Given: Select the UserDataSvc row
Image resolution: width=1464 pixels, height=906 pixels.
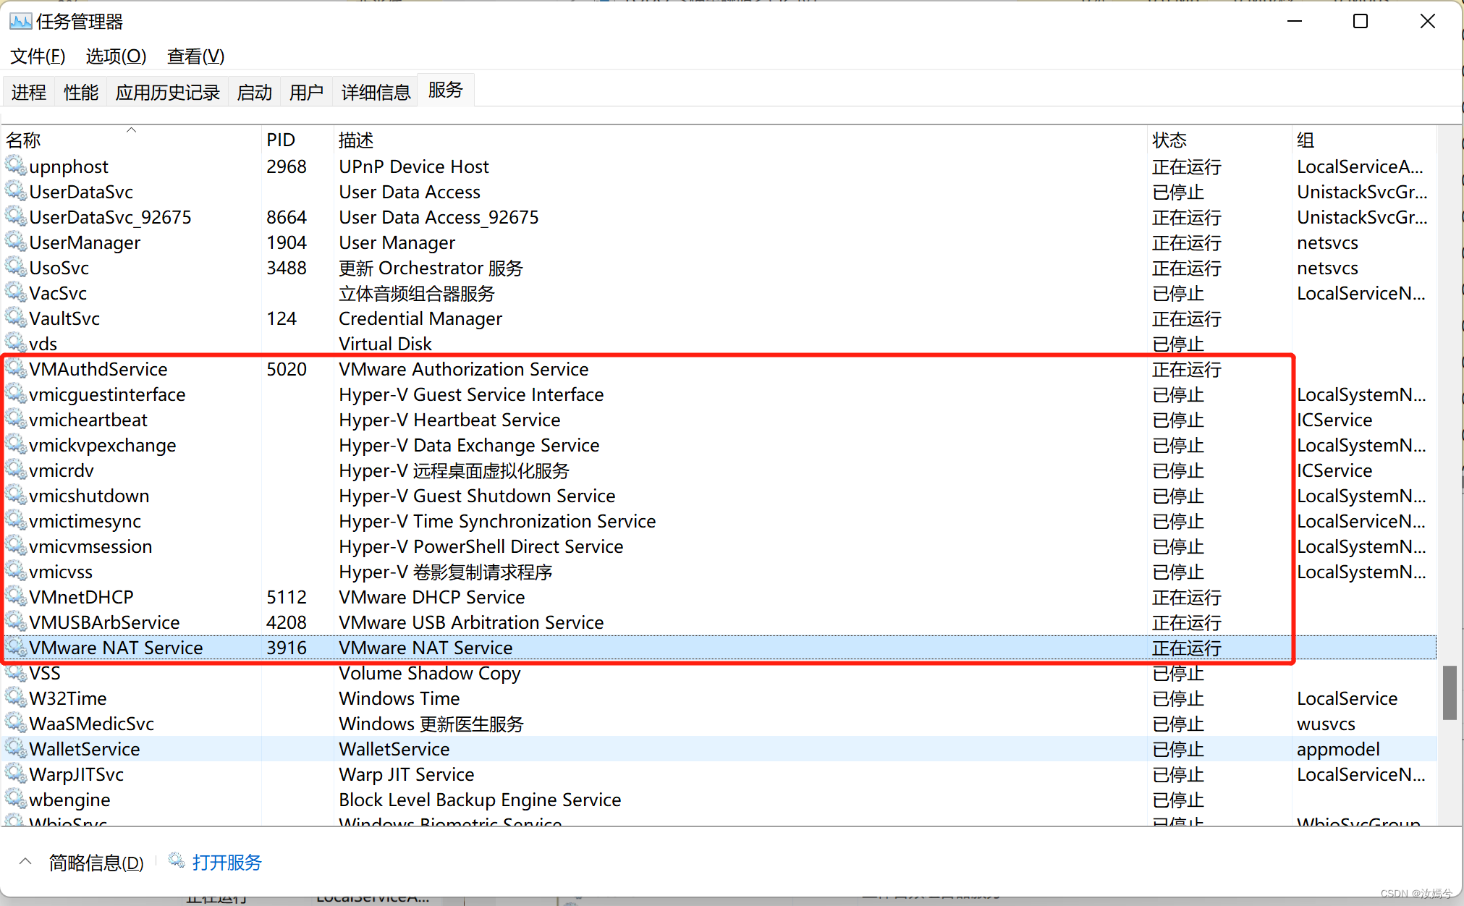Looking at the screenshot, I should click(x=719, y=192).
